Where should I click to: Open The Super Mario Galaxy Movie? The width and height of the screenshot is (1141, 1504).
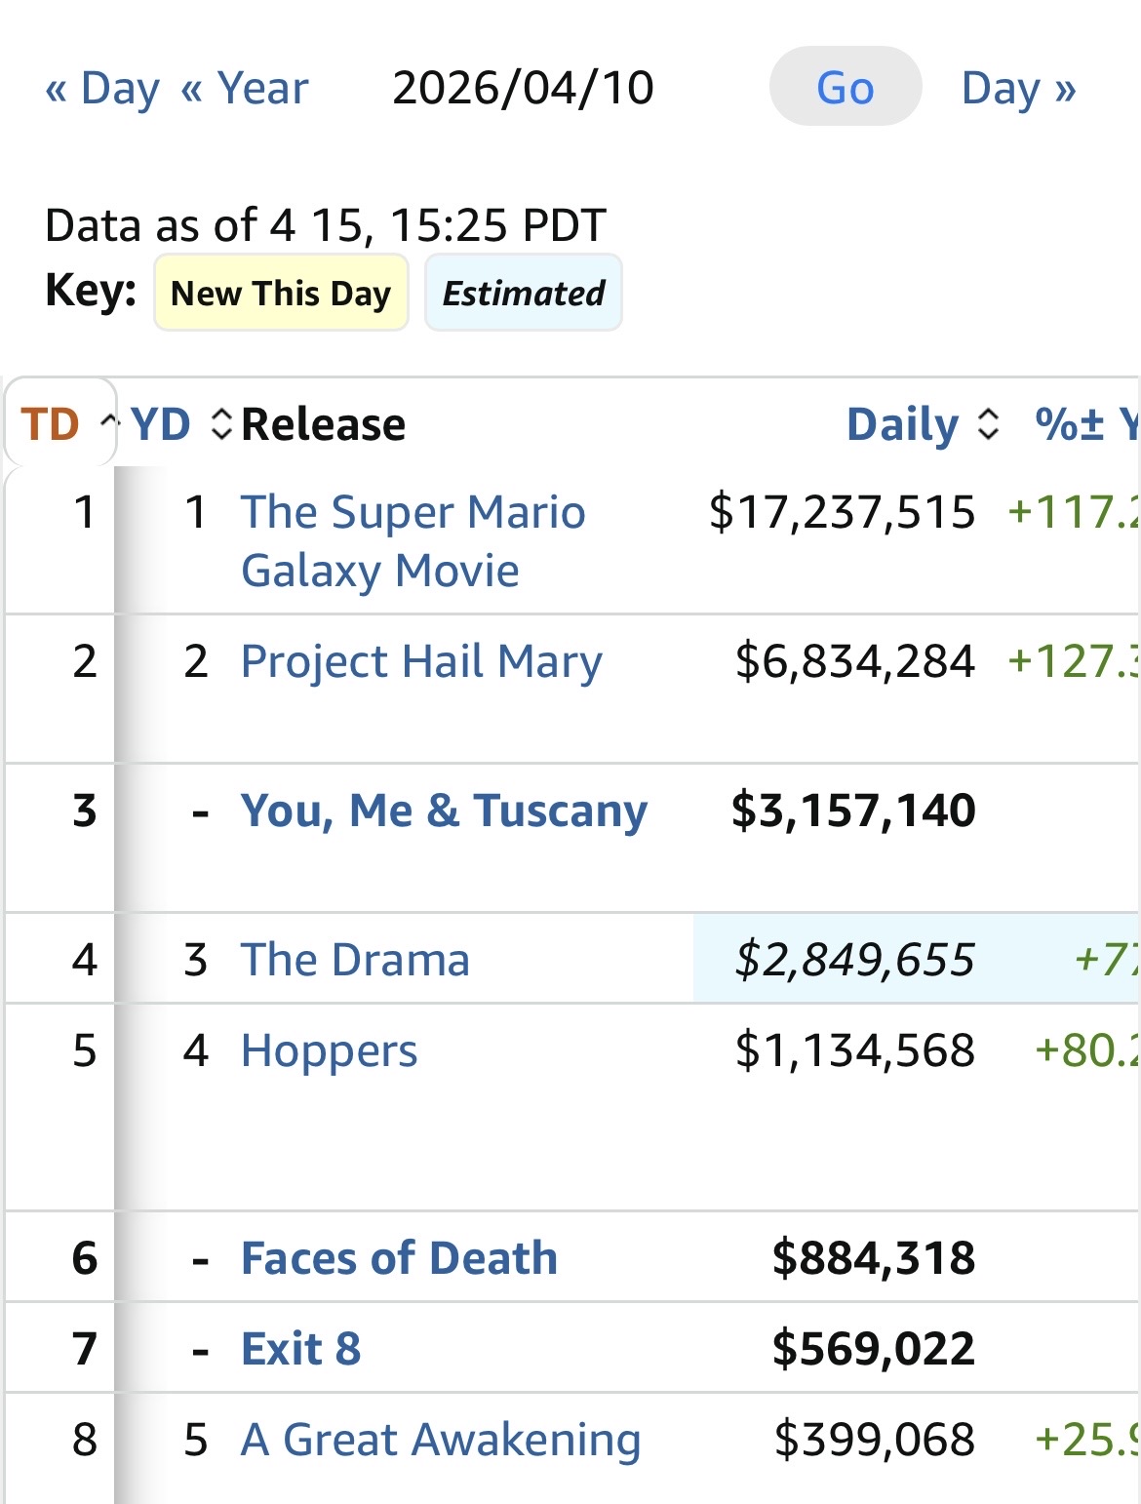[x=413, y=540]
